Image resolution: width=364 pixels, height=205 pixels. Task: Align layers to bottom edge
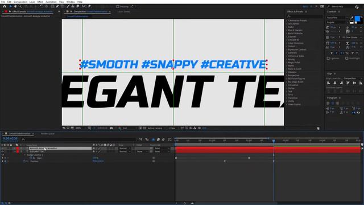pyautogui.click(x=361, y=83)
